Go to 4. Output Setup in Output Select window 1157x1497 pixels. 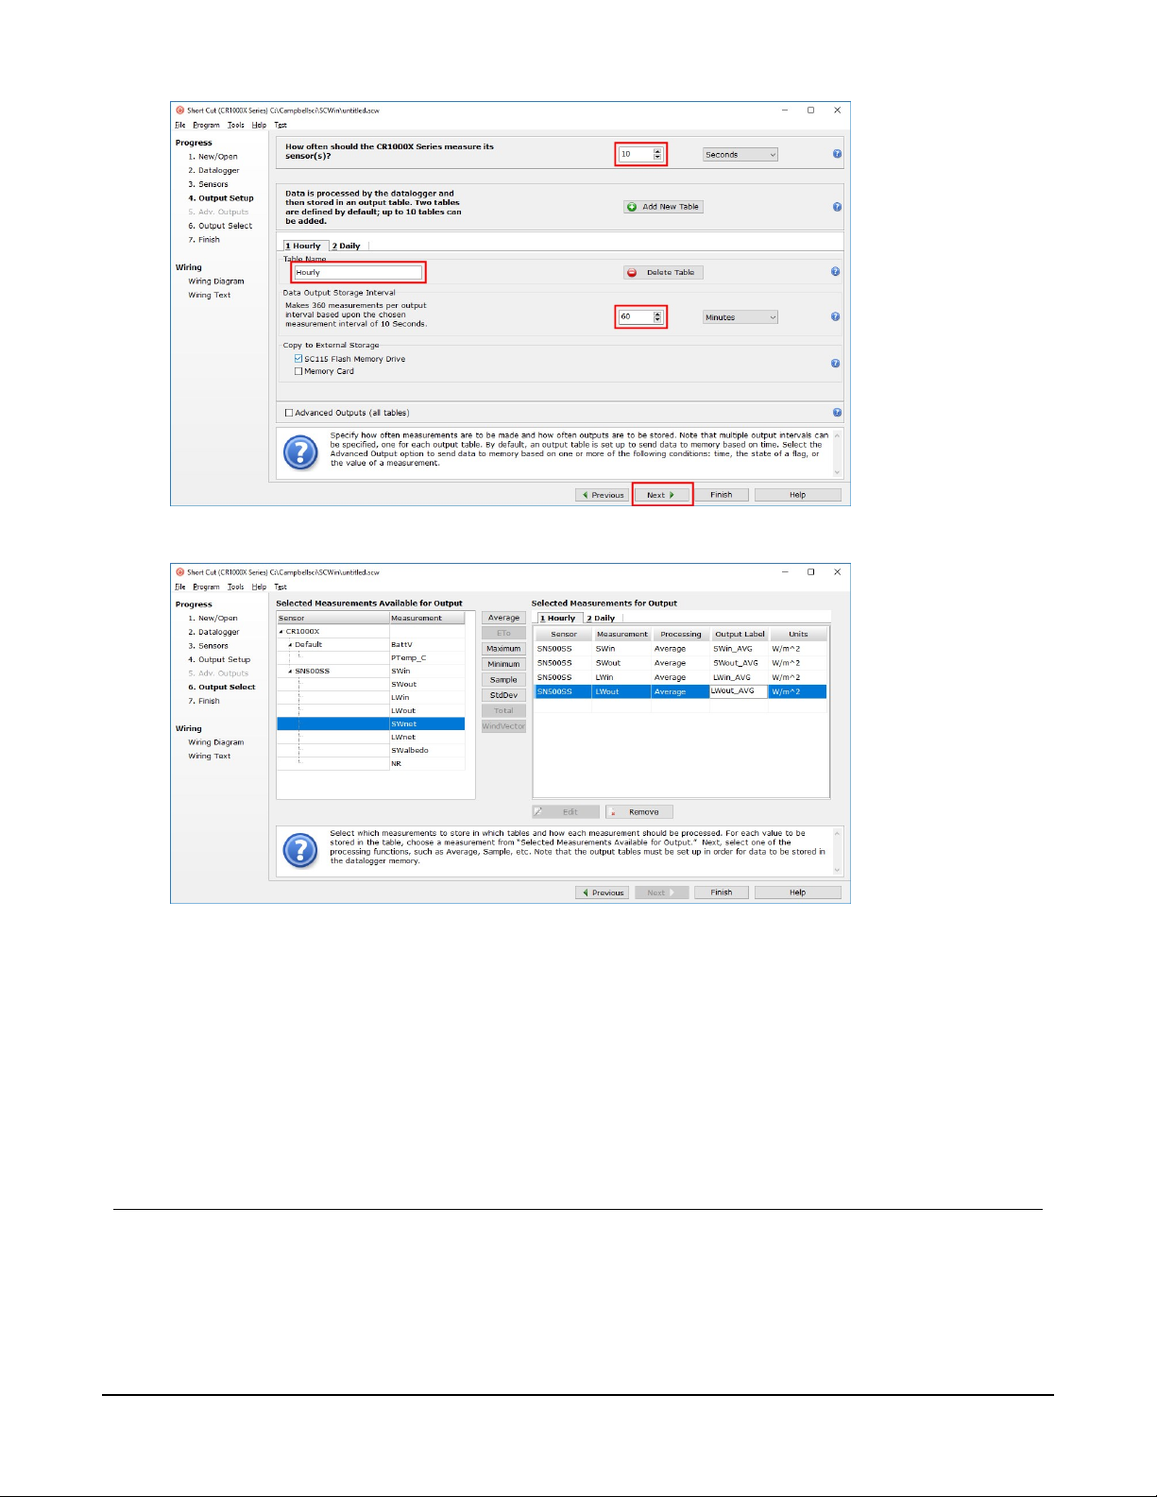219,660
